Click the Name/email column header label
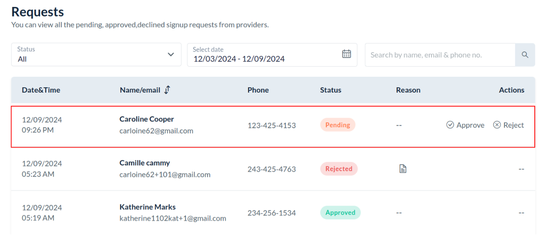548x246 pixels. click(x=140, y=90)
